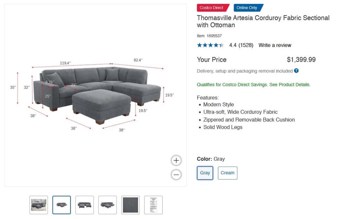The height and width of the screenshot is (219, 337).
Task: Click the Thomasville Artesia product title
Action: pyautogui.click(x=263, y=21)
